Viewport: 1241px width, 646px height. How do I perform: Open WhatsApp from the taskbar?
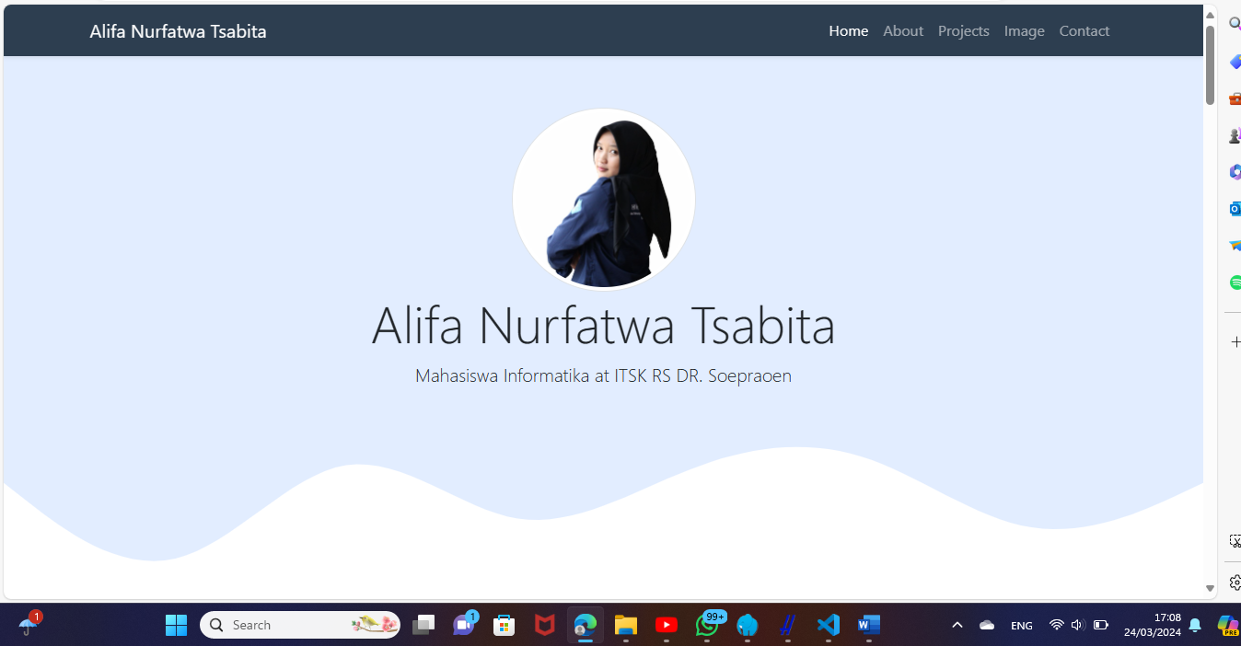click(x=707, y=625)
